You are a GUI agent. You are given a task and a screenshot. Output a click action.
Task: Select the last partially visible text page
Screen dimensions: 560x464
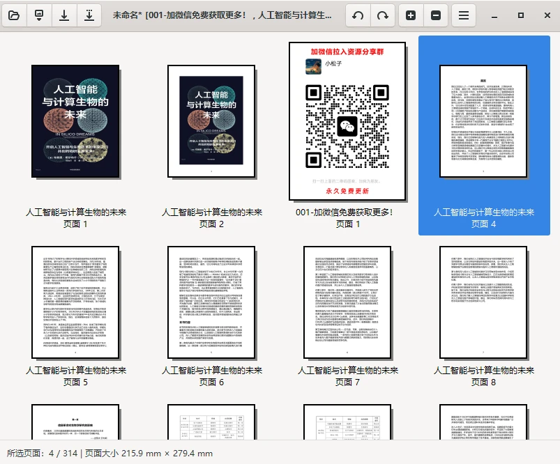[483, 422]
